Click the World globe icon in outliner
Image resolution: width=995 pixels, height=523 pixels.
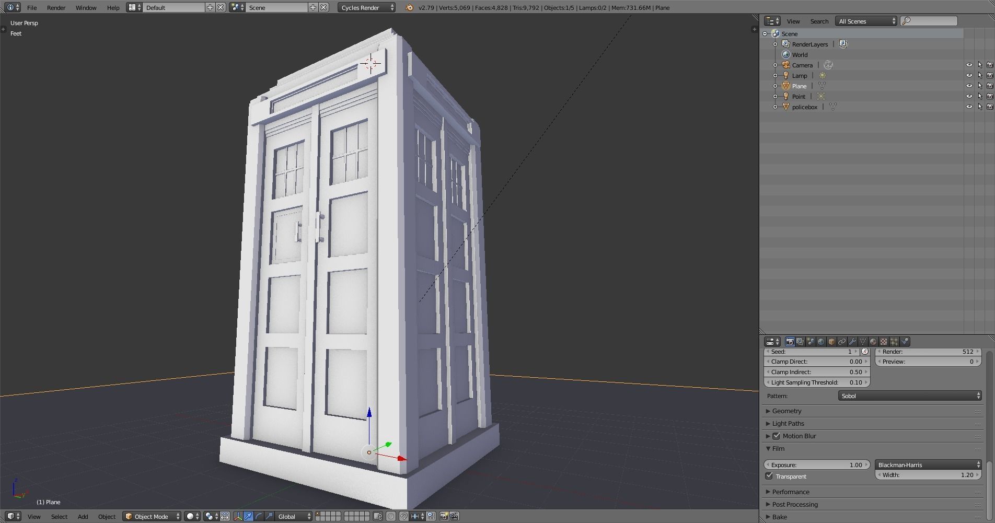(785, 54)
